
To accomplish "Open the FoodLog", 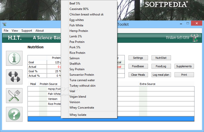I will (x=161, y=66).
